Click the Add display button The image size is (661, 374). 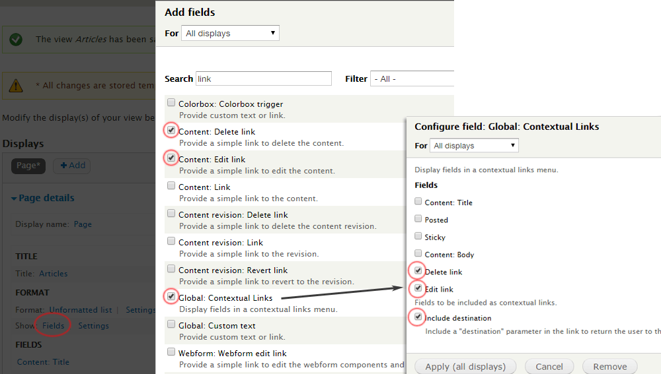[x=73, y=166]
